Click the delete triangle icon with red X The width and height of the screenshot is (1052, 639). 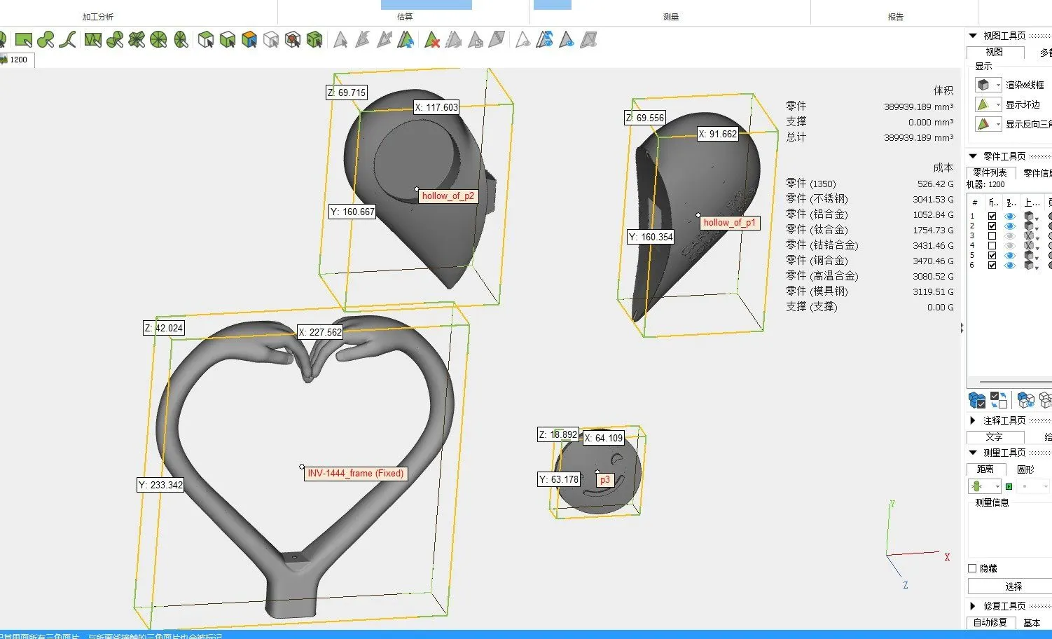point(432,40)
